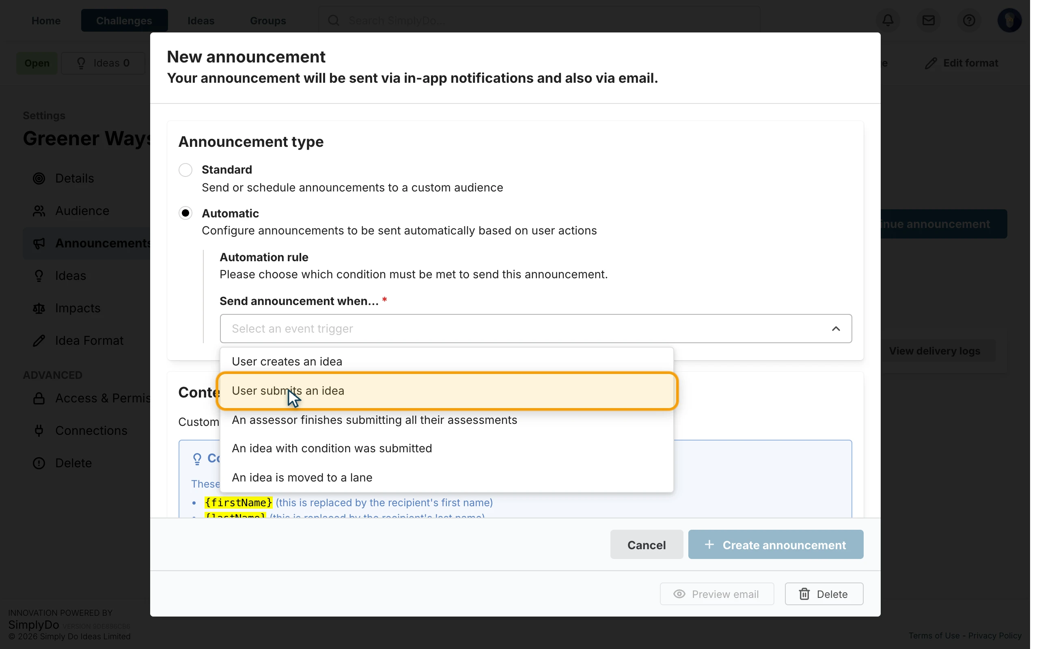Image resolution: width=1039 pixels, height=649 pixels.
Task: Click the Cancel button
Action: click(647, 545)
